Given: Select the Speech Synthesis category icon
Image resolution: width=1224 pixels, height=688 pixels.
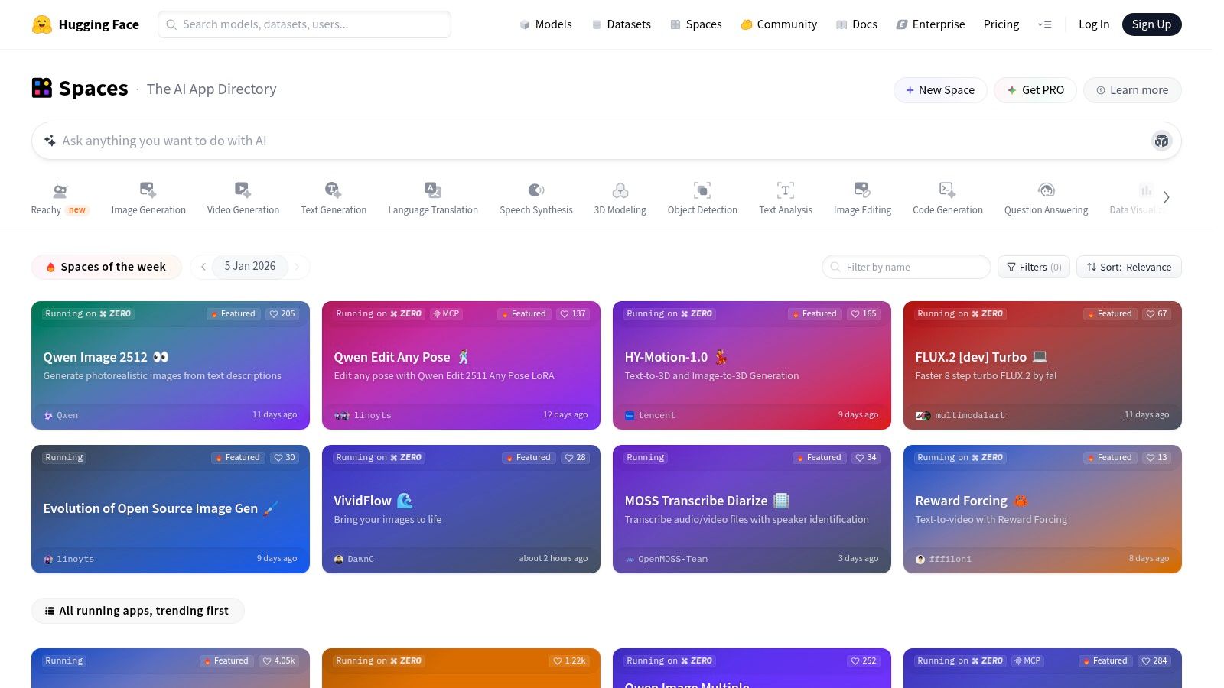Looking at the screenshot, I should (x=535, y=190).
